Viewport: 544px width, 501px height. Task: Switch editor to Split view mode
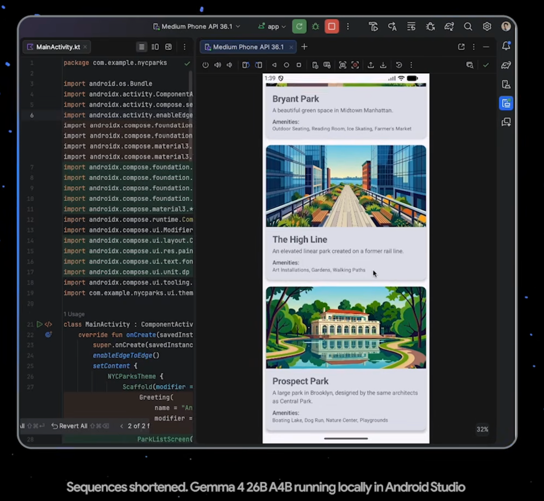click(155, 47)
